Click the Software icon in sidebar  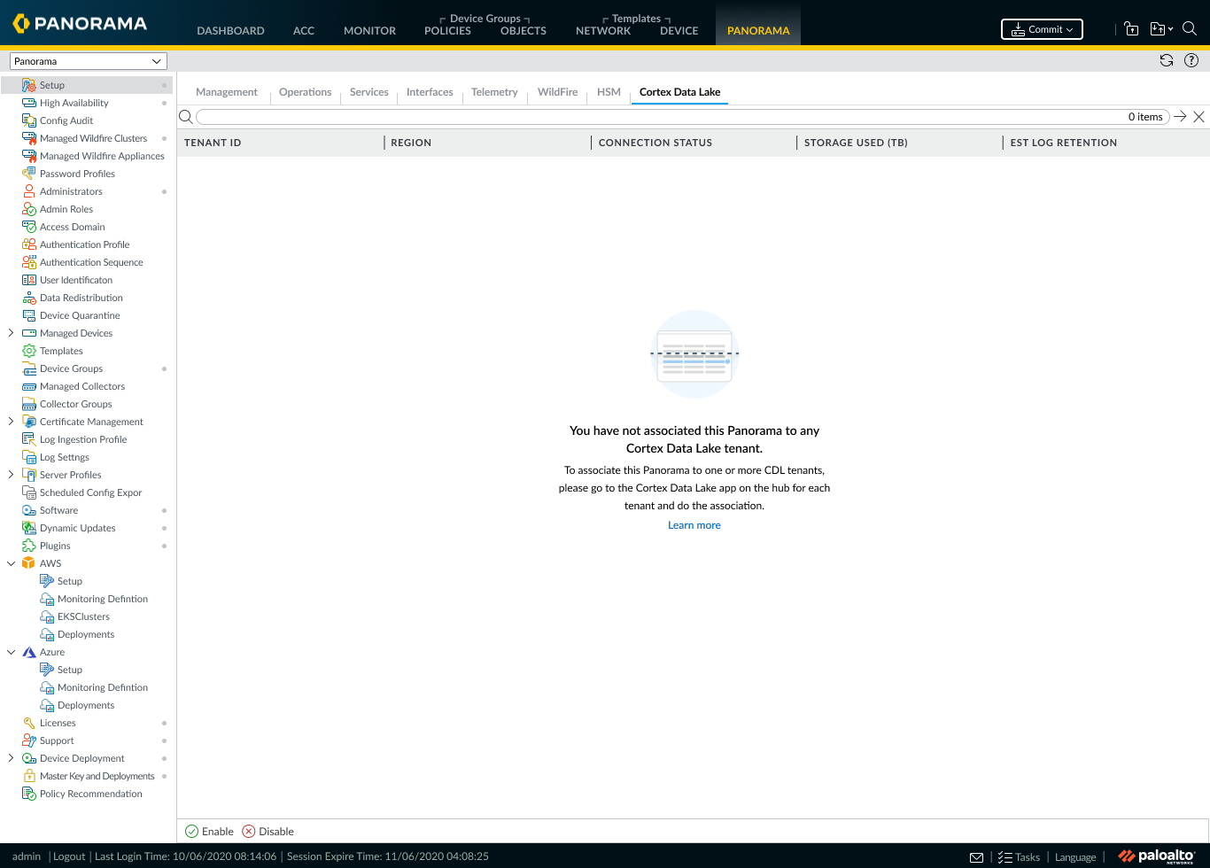[29, 510]
